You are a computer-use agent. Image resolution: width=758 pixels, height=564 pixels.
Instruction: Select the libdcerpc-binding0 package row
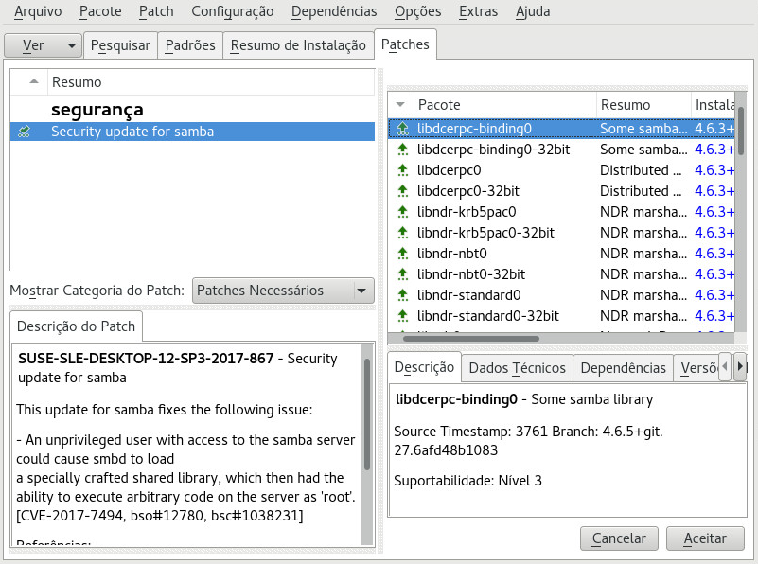click(561, 129)
